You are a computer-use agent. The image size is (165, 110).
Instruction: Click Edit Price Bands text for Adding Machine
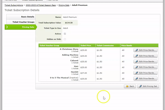[x=147, y=56]
